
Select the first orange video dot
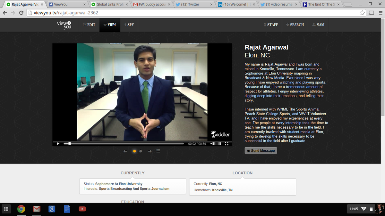point(134,151)
